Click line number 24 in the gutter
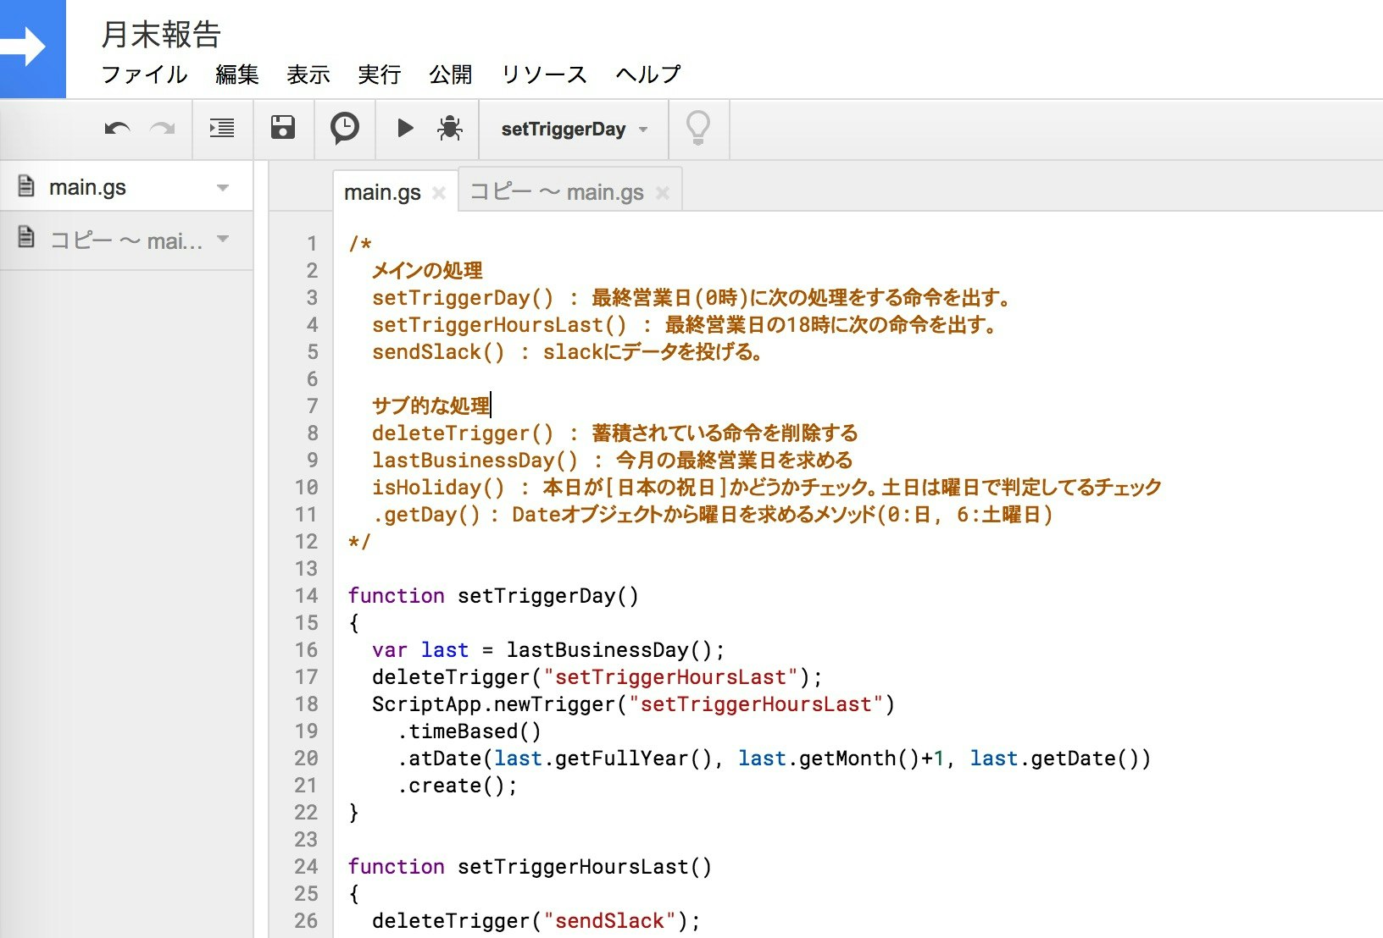 (307, 867)
